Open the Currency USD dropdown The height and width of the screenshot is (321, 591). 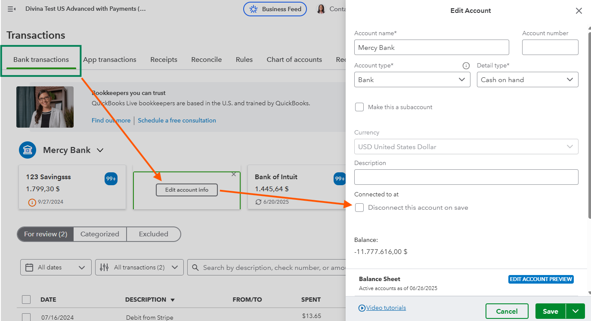coord(466,147)
